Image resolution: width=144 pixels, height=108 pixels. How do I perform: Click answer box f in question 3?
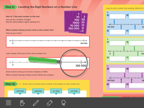[x=136, y=59]
